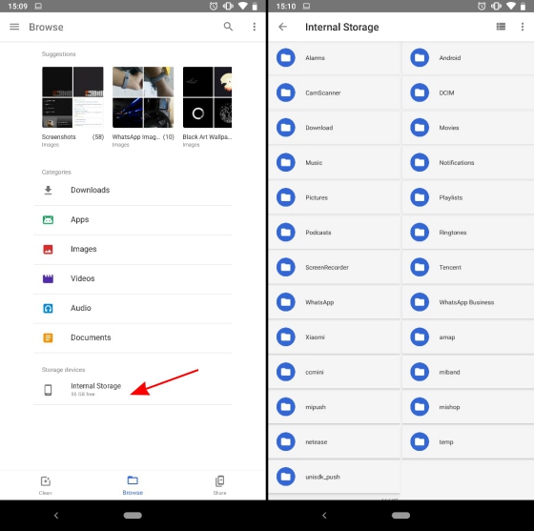
Task: Open the Android folder
Action: (468, 58)
